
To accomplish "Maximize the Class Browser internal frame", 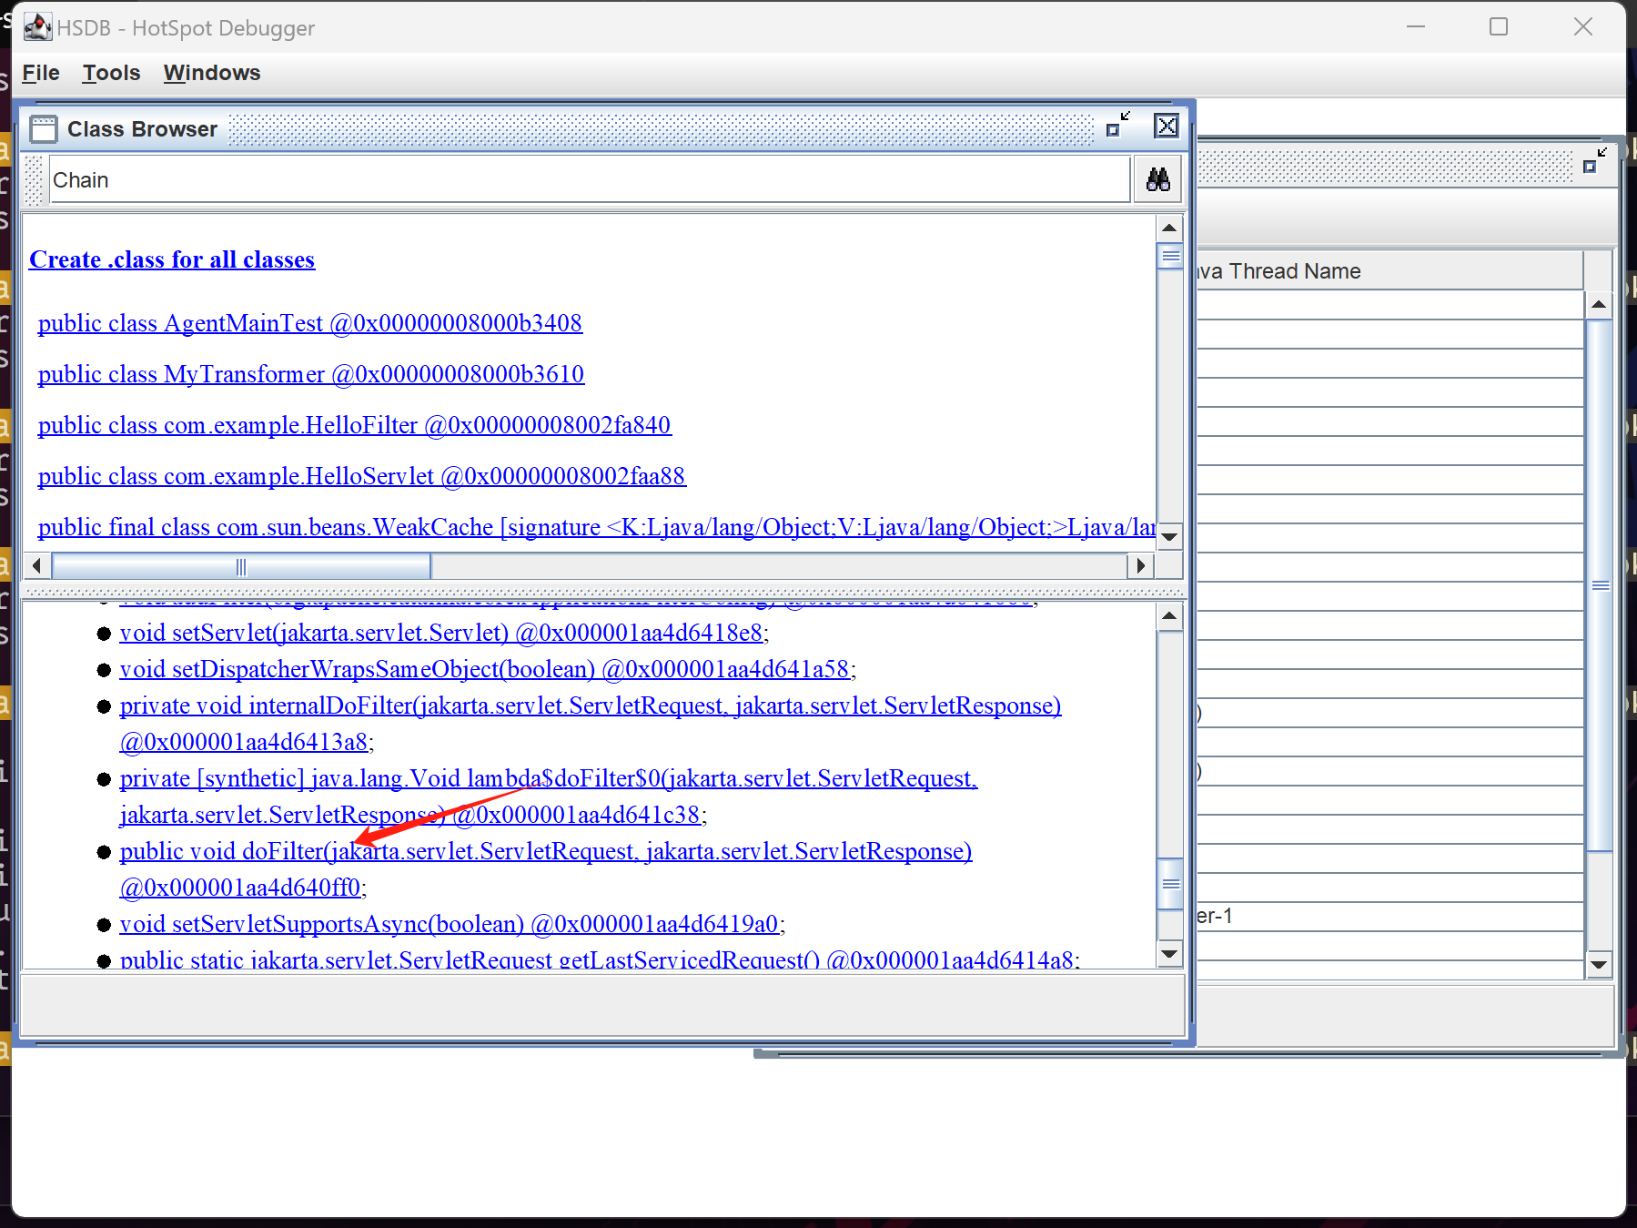I will (1117, 127).
